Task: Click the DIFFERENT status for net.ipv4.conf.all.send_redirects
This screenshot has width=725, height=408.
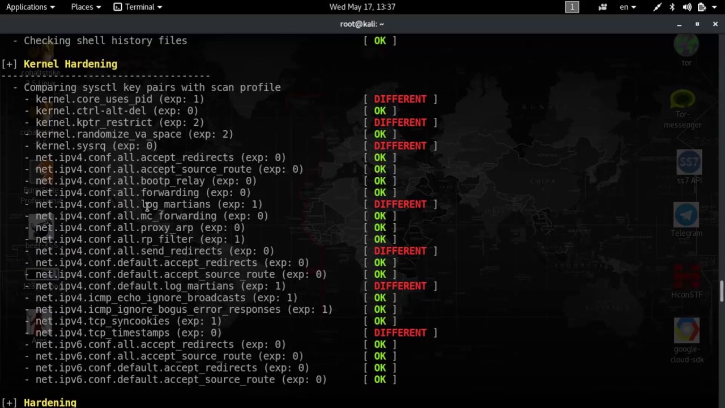Action: 400,251
